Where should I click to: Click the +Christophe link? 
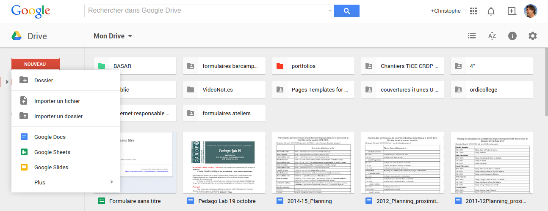click(446, 11)
